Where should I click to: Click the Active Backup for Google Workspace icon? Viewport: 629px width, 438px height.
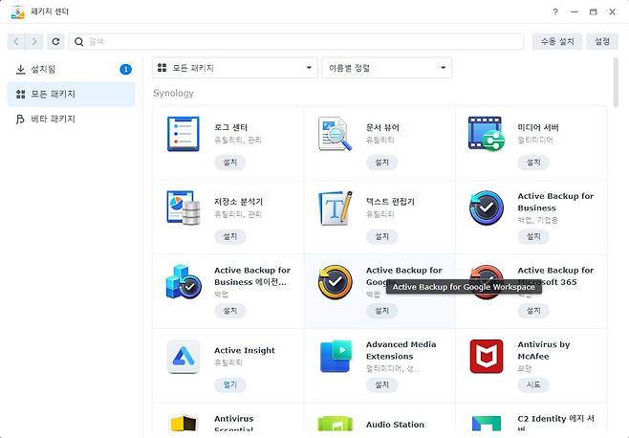click(x=335, y=282)
